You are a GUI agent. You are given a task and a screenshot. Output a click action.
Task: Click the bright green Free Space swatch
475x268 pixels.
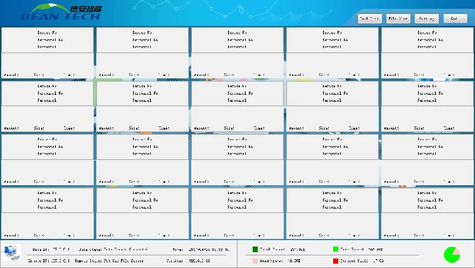(x=335, y=249)
